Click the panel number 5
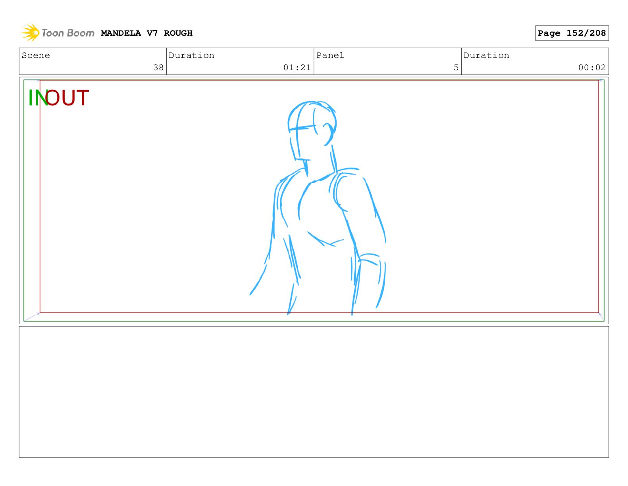The width and height of the screenshot is (628, 486). coord(456,67)
